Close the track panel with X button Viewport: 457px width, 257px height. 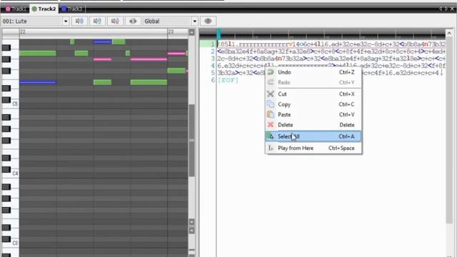tap(452, 9)
